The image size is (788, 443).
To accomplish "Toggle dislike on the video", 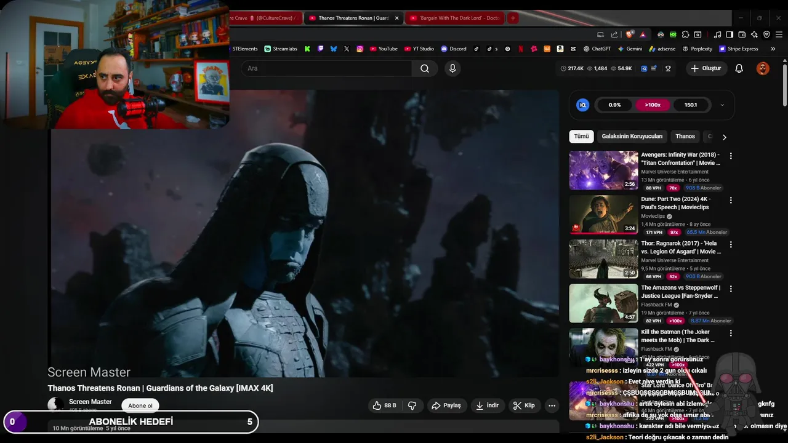I will [x=412, y=405].
